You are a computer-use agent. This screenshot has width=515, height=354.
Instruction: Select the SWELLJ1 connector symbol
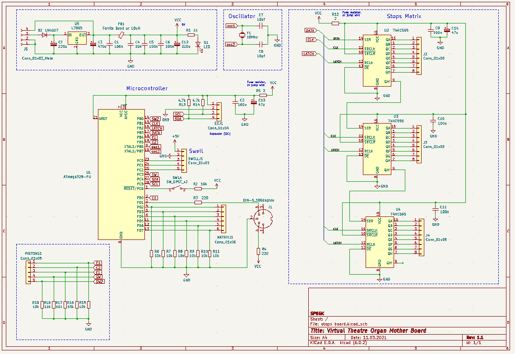coord(184,161)
